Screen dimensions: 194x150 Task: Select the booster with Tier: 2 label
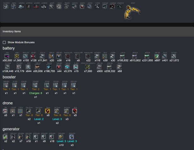click(x=35, y=85)
